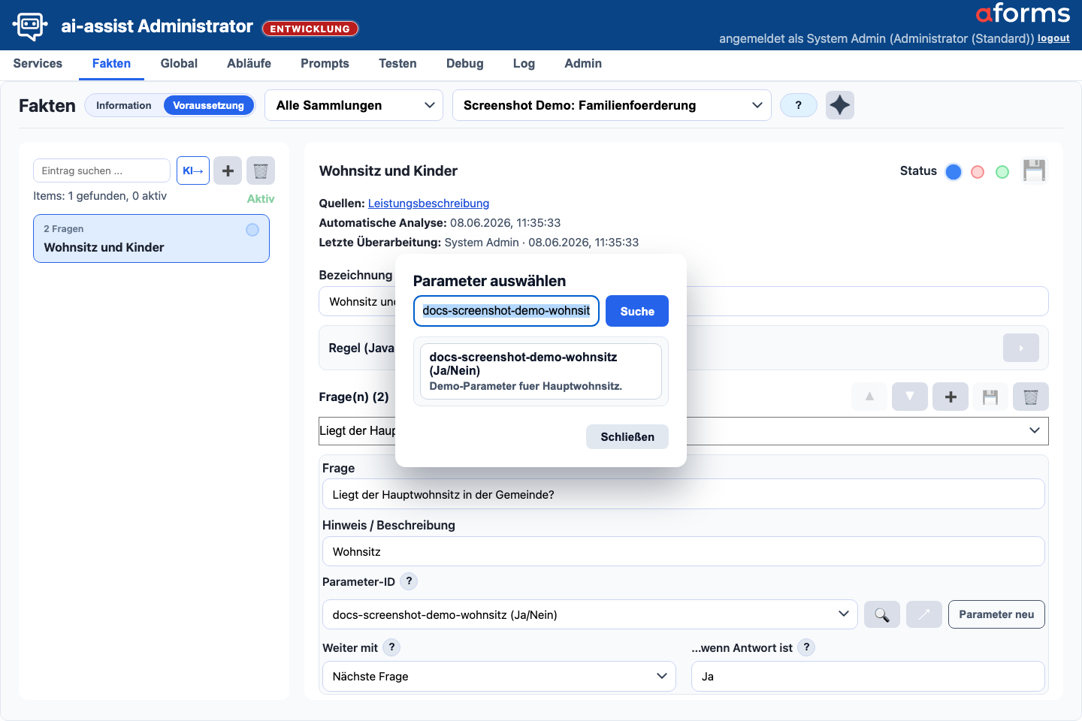The image size is (1082, 721).
Task: Search parameter with the magnifier icon
Action: pos(882,614)
